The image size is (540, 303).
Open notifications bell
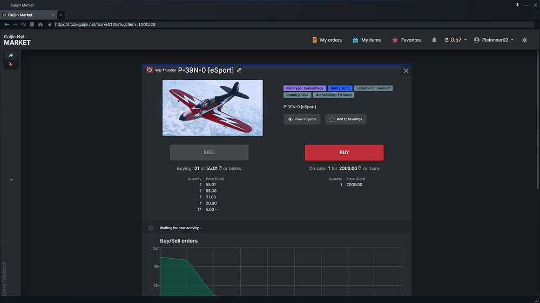tap(434, 40)
